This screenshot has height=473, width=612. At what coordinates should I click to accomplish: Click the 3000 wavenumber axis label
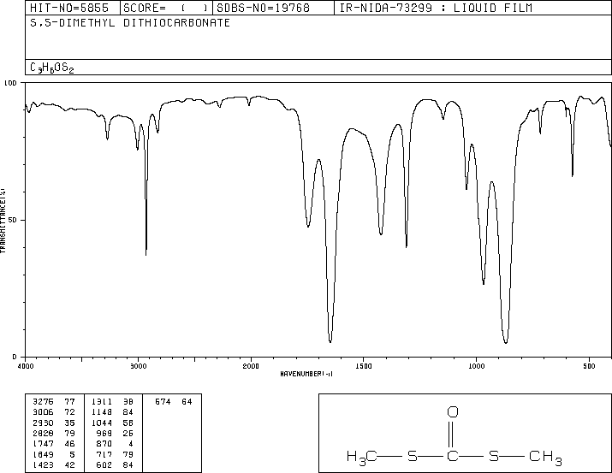coord(138,366)
